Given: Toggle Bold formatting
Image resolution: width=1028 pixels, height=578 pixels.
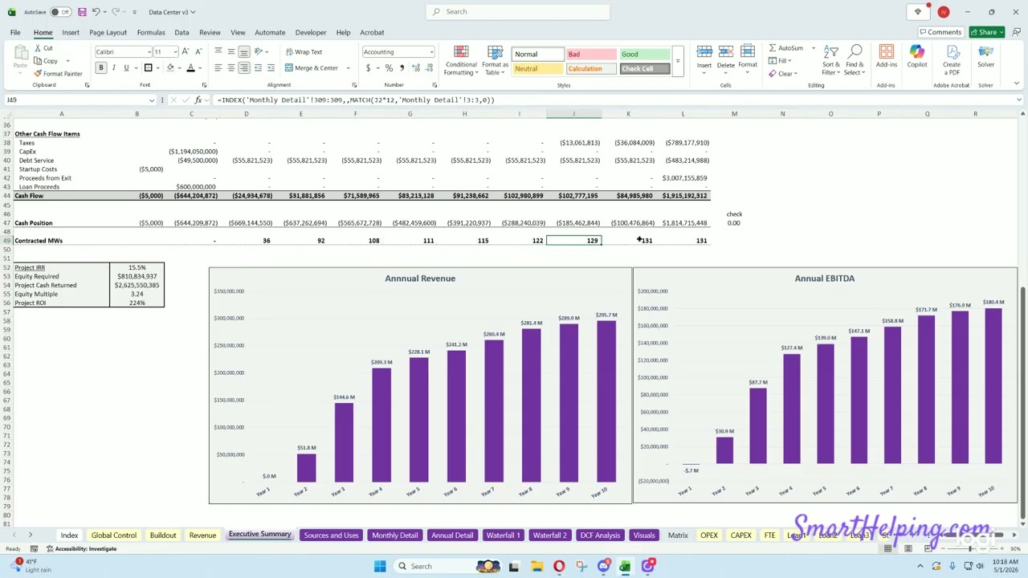Looking at the screenshot, I should 101,68.
